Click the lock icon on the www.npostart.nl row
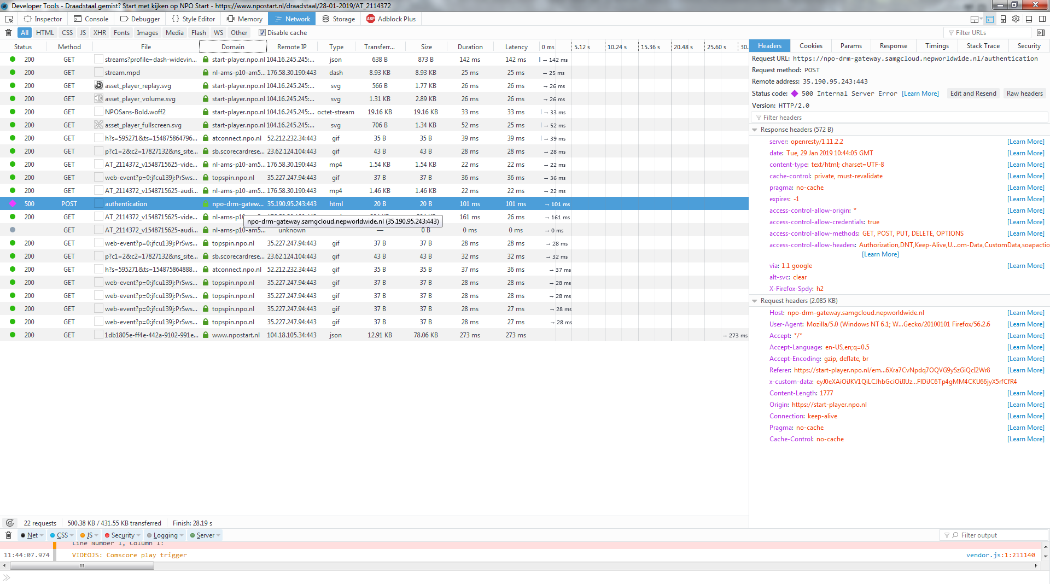This screenshot has width=1050, height=584. [206, 335]
